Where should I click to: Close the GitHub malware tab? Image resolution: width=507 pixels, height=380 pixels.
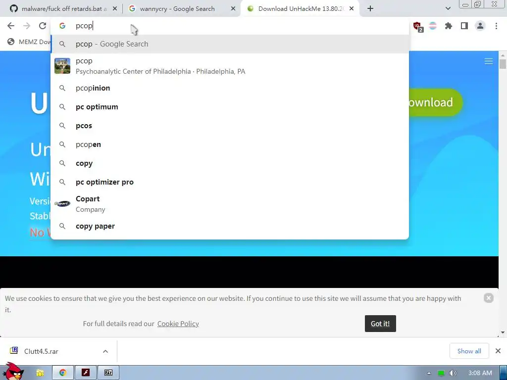tap(115, 9)
